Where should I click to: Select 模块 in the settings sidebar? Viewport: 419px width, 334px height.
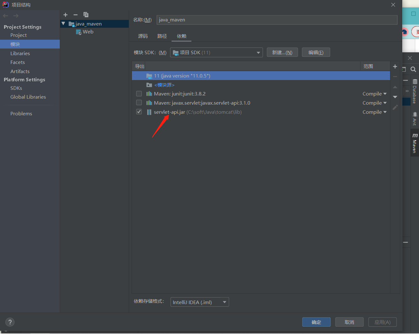30,44
